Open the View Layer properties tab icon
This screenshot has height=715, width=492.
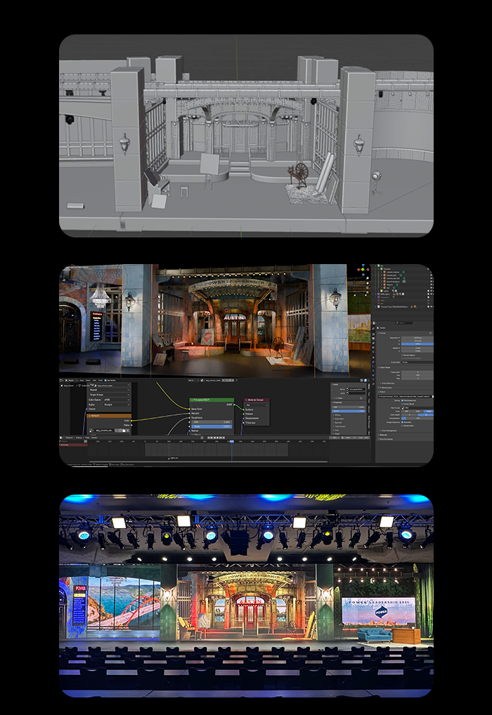tap(373, 343)
